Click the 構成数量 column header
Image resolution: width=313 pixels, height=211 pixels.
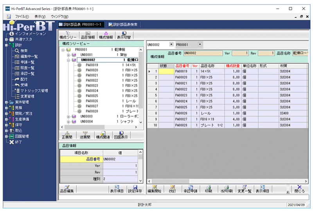233,66
